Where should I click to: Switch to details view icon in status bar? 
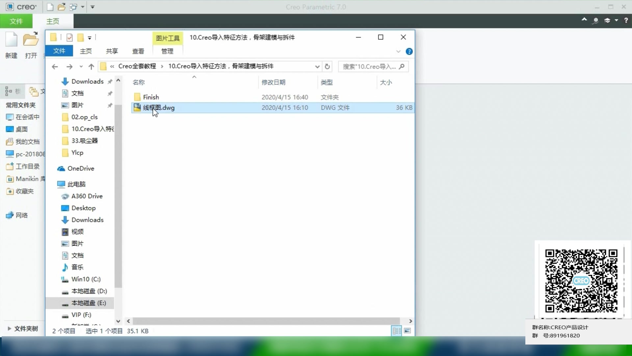click(397, 331)
